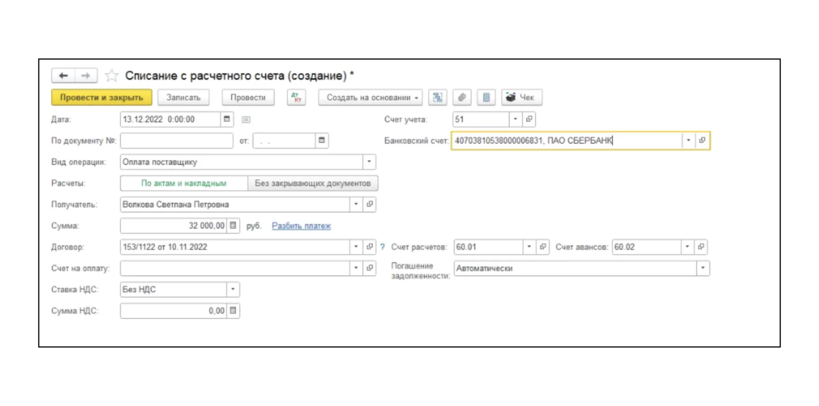This screenshot has width=819, height=406.
Task: Click the Провести и закрыть button
Action: coord(101,97)
